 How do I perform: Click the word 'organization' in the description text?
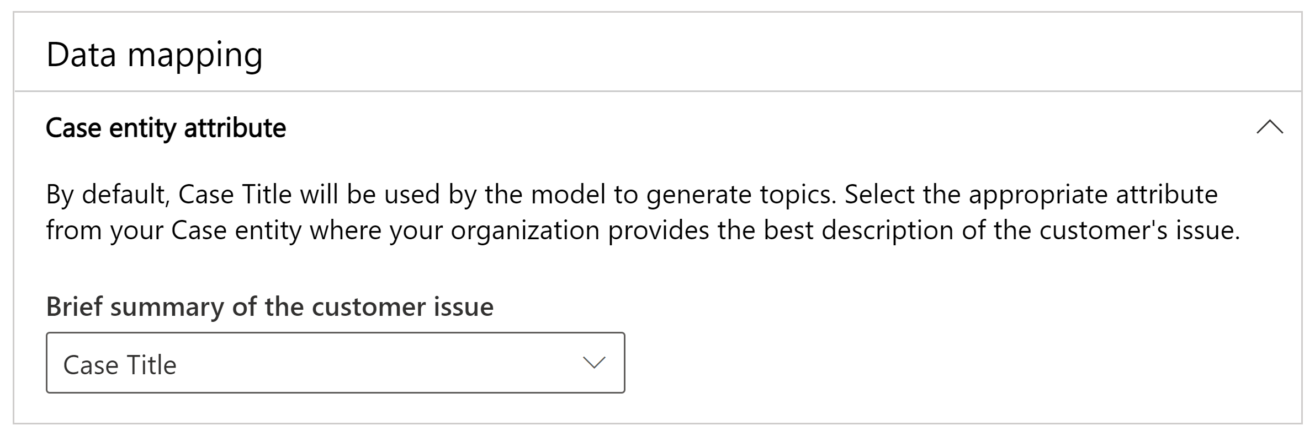click(524, 230)
